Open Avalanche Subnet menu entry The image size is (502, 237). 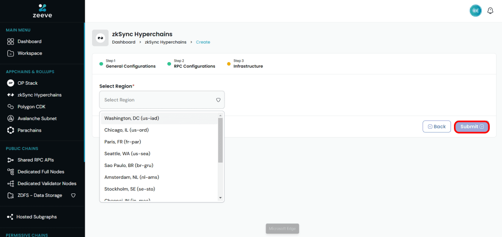pos(37,118)
